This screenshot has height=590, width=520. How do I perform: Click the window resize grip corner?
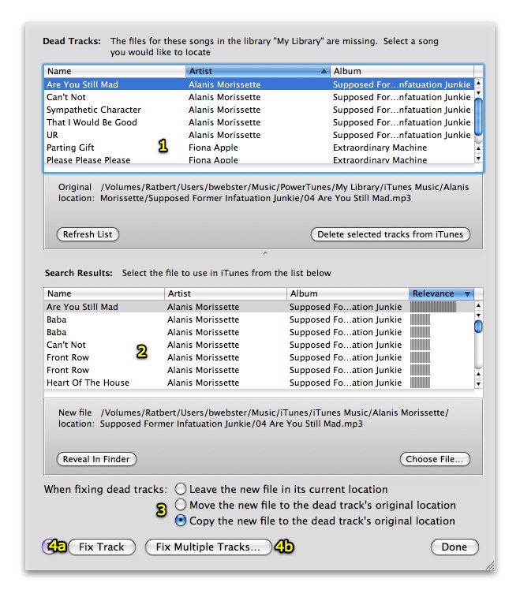click(x=489, y=566)
